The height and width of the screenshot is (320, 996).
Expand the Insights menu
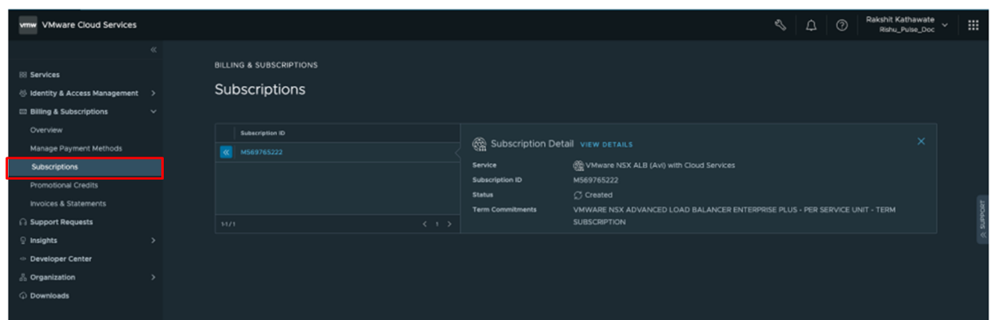pyautogui.click(x=44, y=240)
